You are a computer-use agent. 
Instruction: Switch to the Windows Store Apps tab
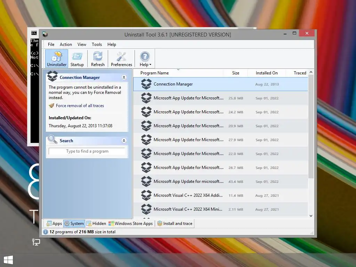click(x=131, y=224)
